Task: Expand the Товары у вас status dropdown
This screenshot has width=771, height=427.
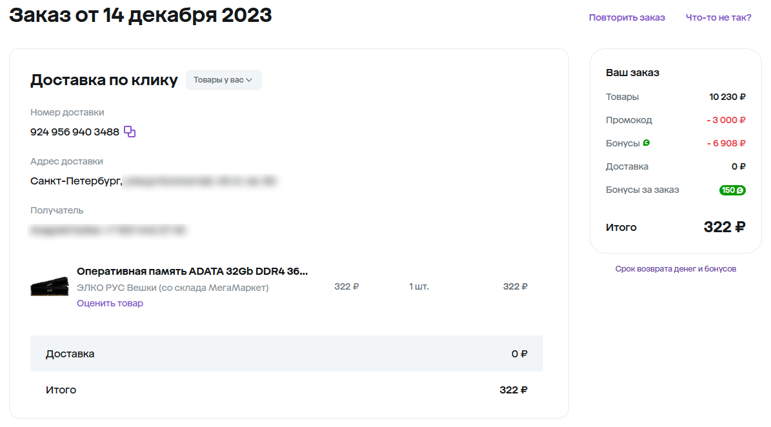Action: pos(223,80)
